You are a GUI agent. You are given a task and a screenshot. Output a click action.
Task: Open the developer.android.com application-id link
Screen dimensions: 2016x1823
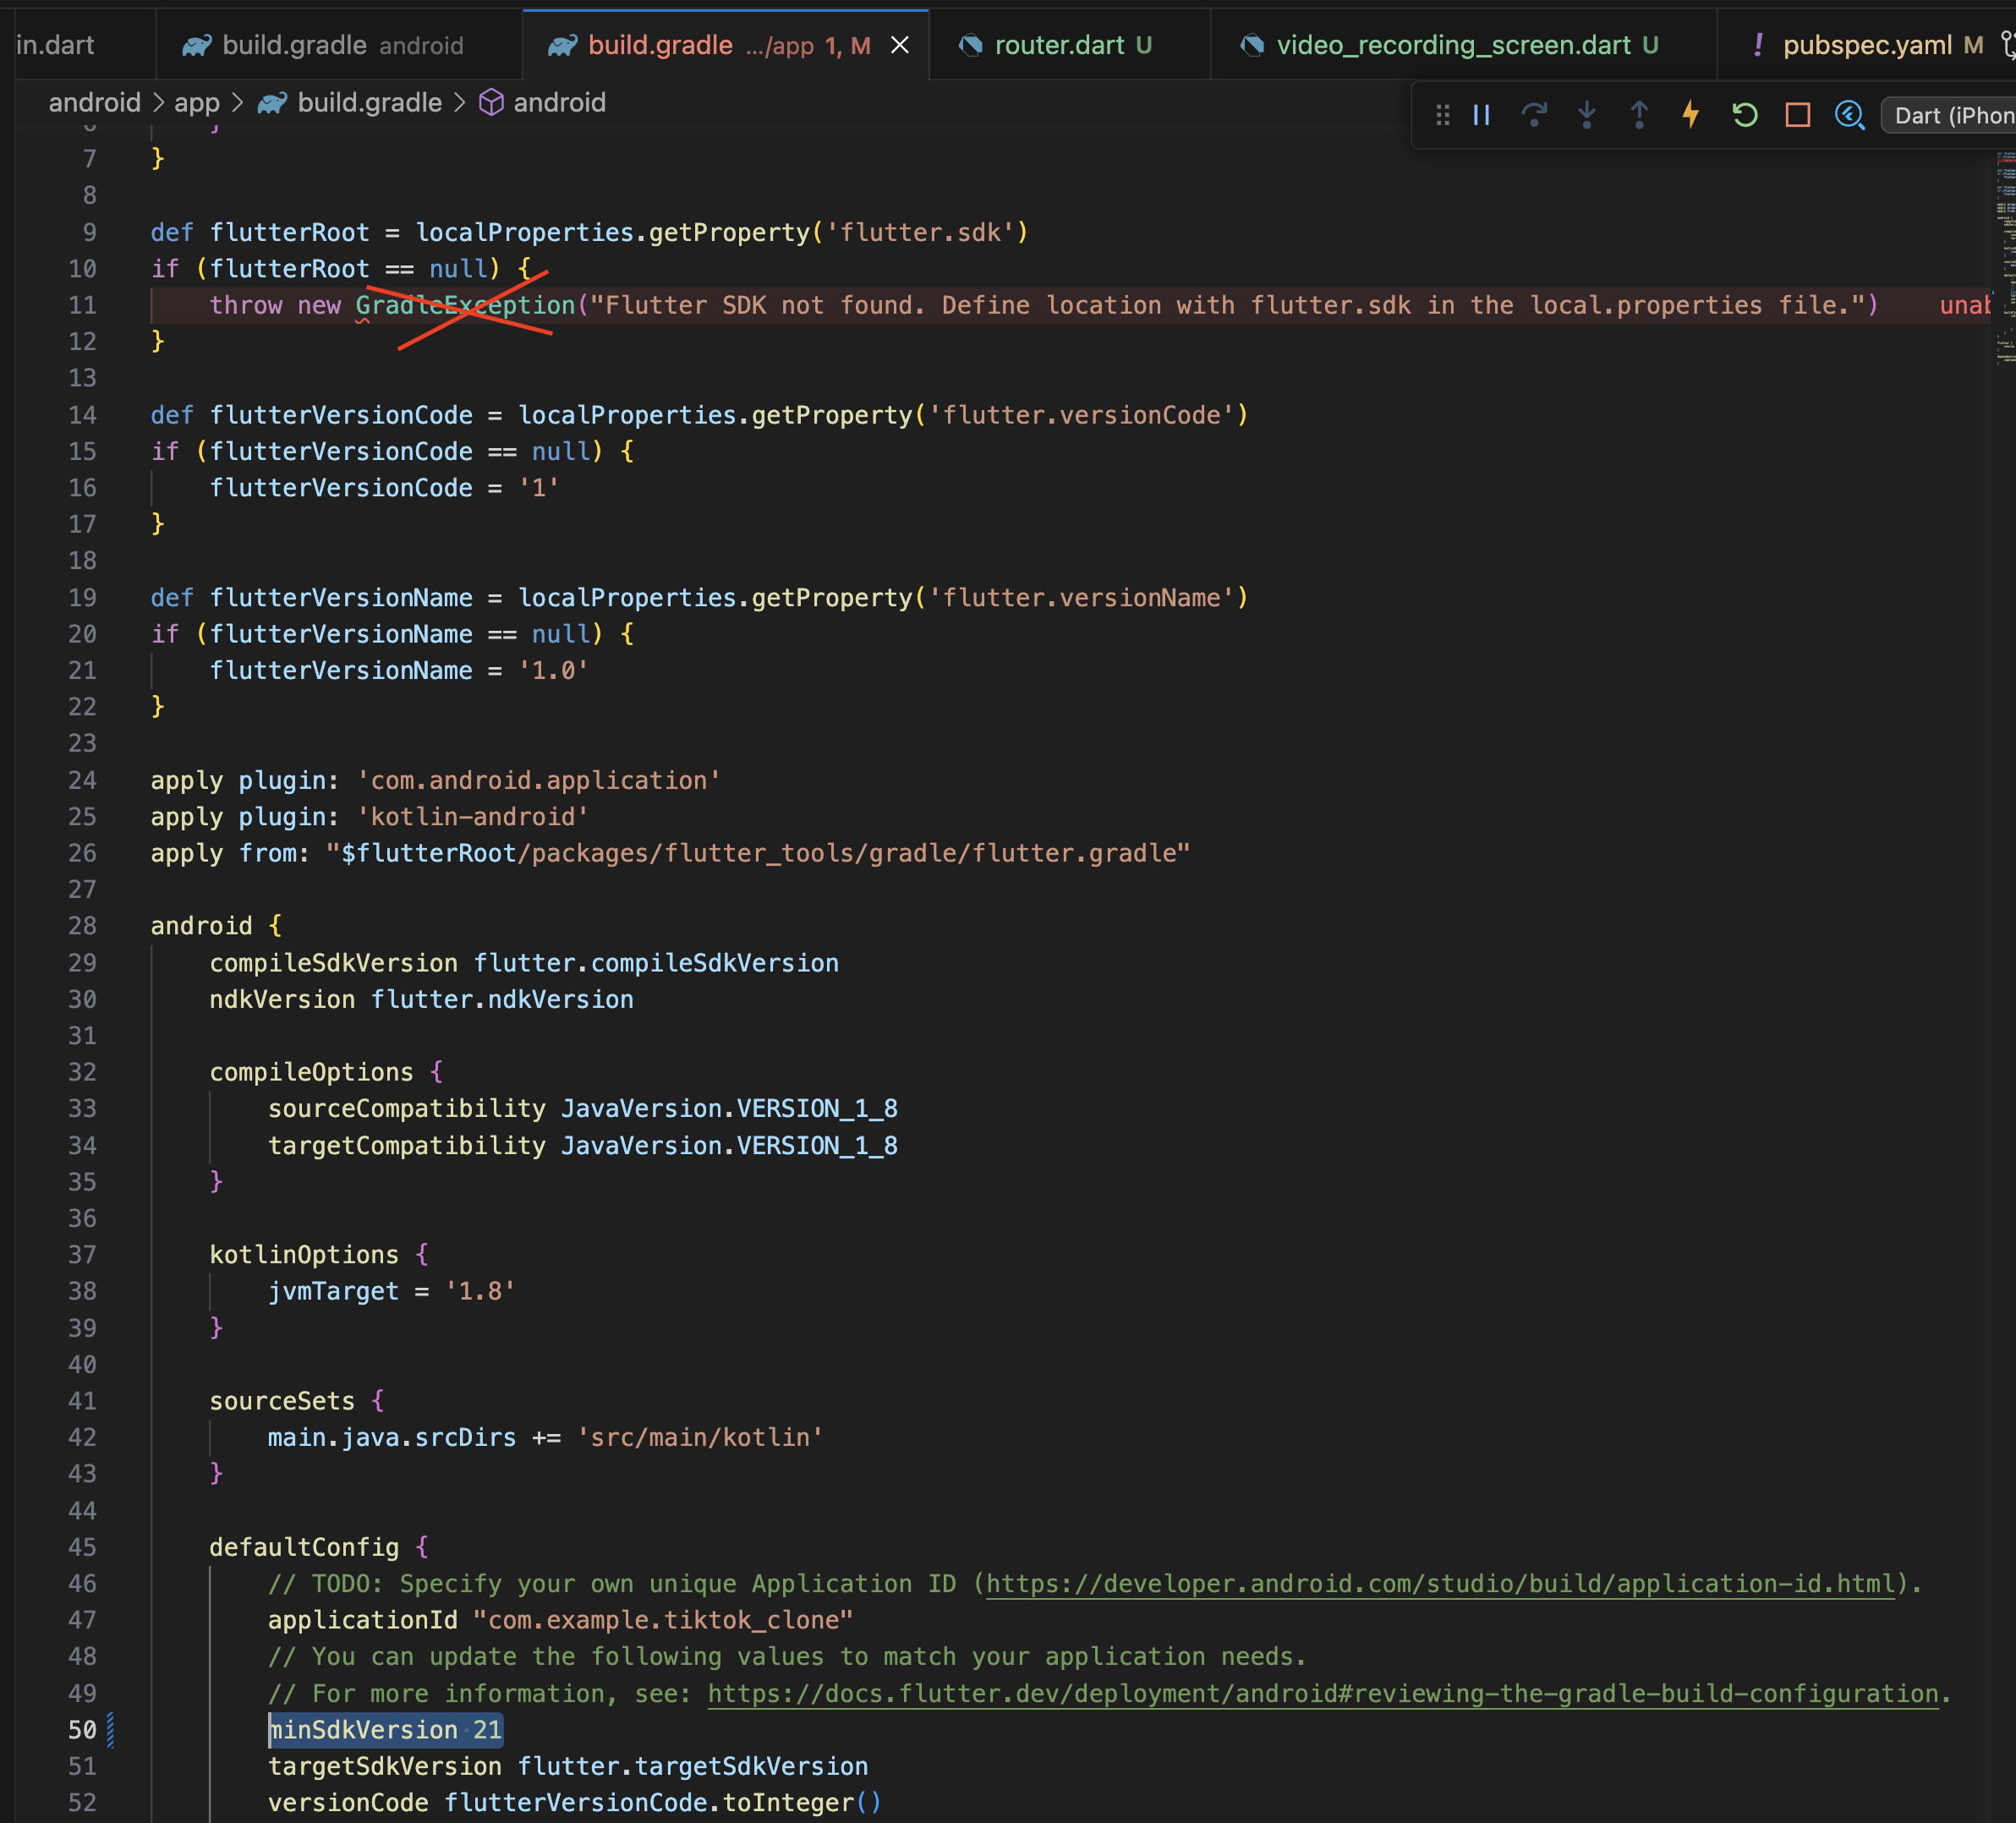pos(1440,1584)
